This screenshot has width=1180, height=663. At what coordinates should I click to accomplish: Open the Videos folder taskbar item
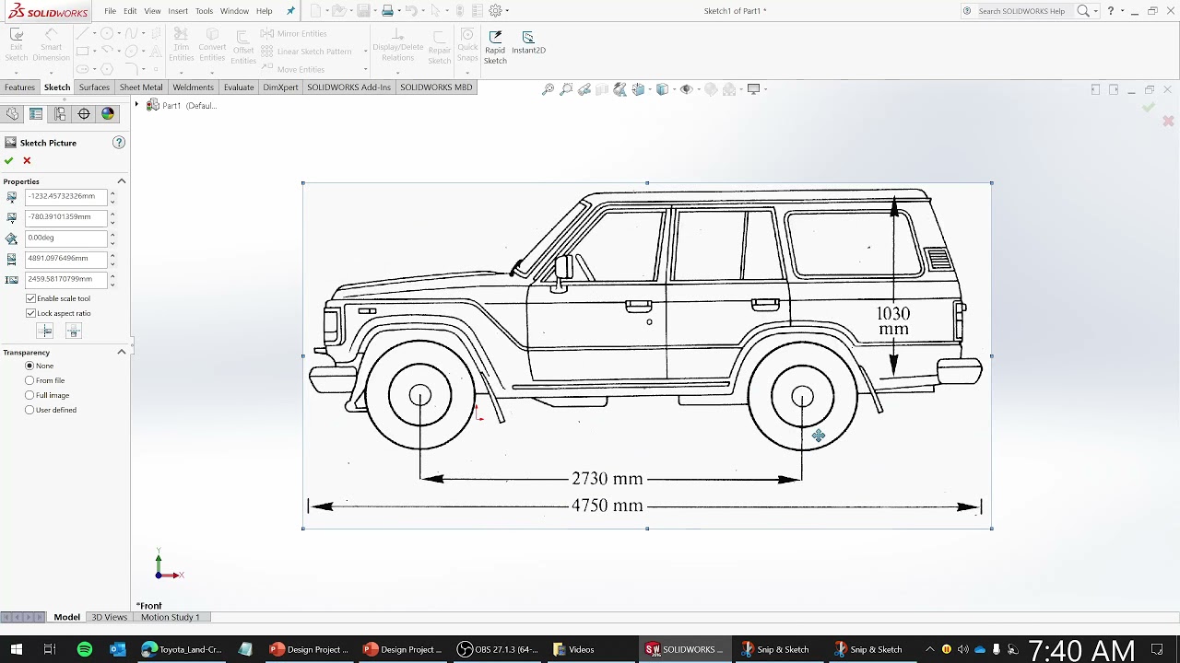tap(573, 649)
